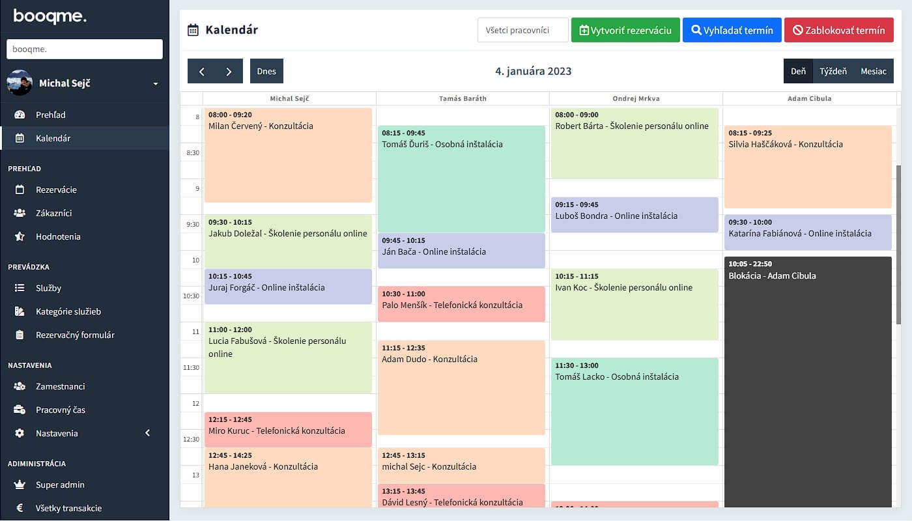Click the Kategórie služieb swatch icon
Image resolution: width=912 pixels, height=521 pixels.
click(x=20, y=311)
